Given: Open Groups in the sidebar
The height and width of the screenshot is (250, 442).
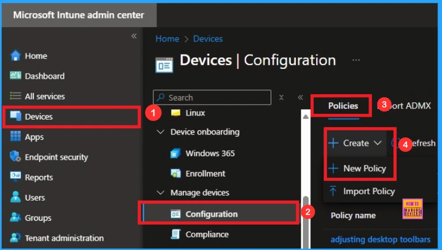Looking at the screenshot, I should coord(38,218).
